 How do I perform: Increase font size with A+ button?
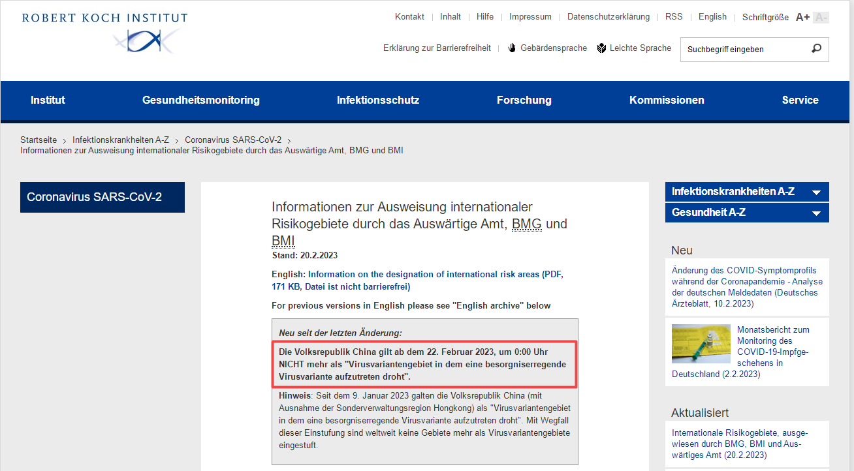802,17
